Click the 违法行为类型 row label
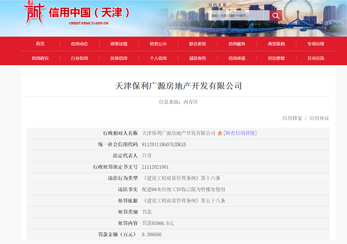The width and height of the screenshot is (347, 244). pyautogui.click(x=123, y=178)
